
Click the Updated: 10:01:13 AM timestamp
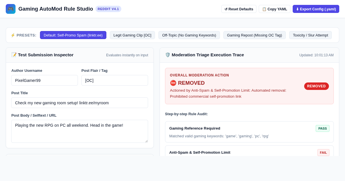coord(317,55)
